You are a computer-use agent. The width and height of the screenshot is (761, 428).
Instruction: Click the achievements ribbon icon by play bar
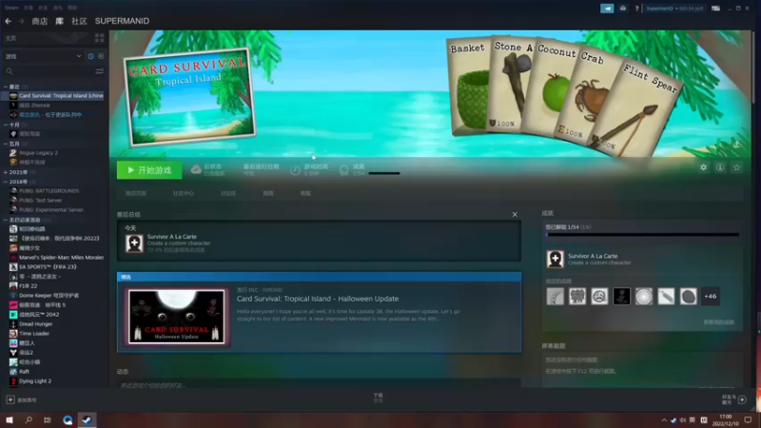[344, 170]
